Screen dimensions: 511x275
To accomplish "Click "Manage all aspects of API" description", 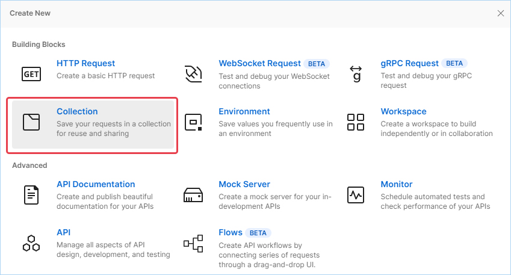I will 113,250.
